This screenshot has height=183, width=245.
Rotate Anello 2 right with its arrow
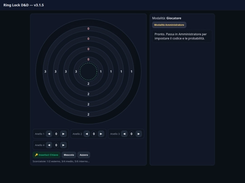point(101,134)
